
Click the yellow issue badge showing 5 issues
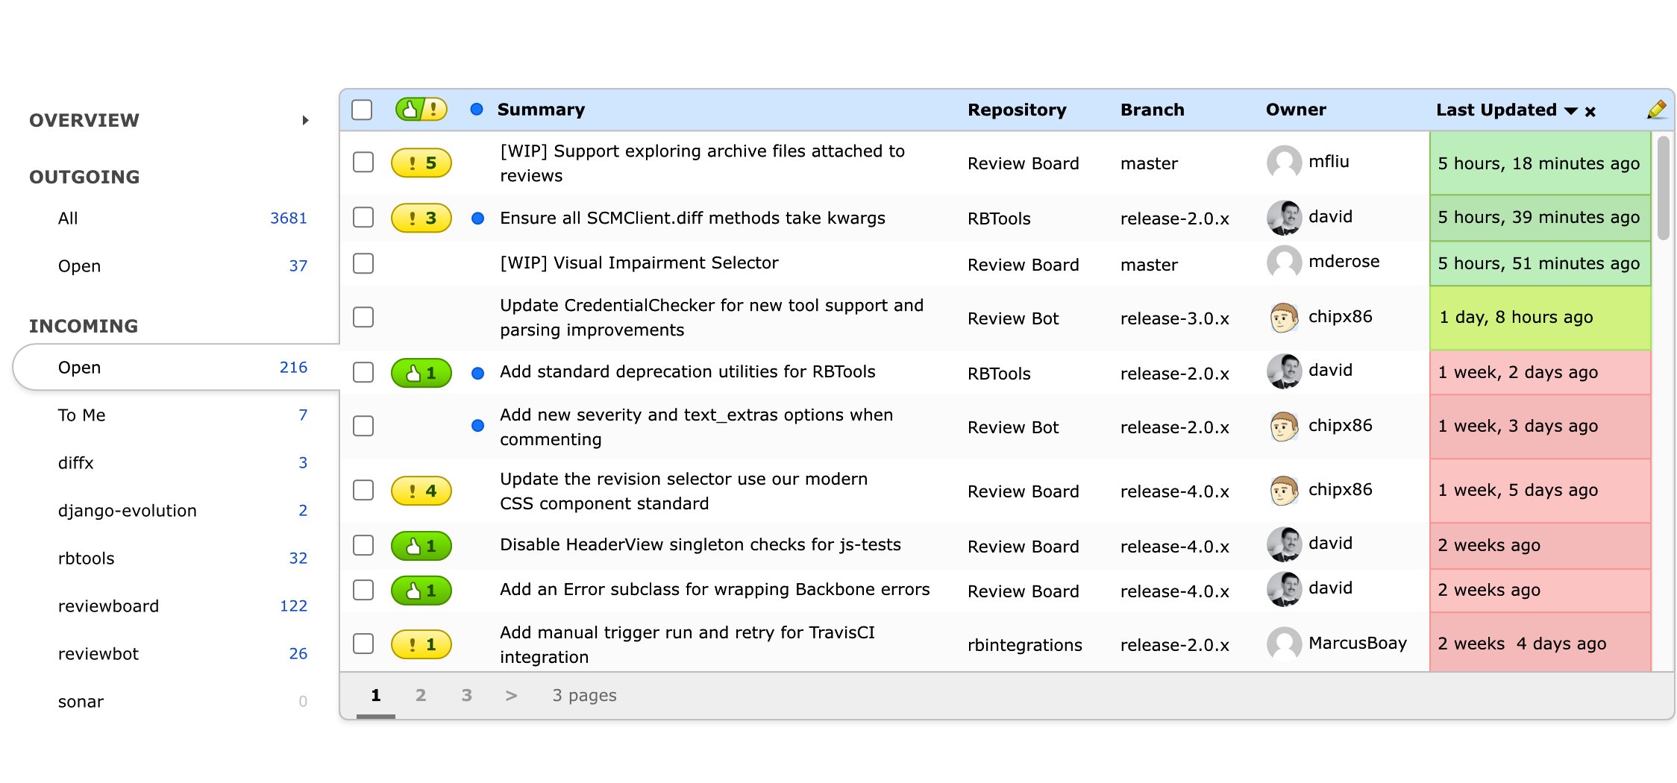[x=421, y=163]
